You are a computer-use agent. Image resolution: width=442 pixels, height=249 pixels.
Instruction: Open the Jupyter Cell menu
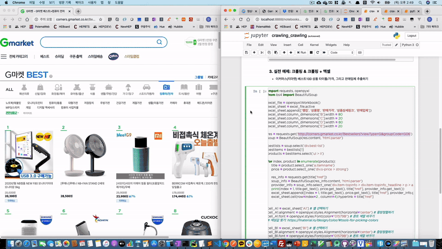pos(301,45)
